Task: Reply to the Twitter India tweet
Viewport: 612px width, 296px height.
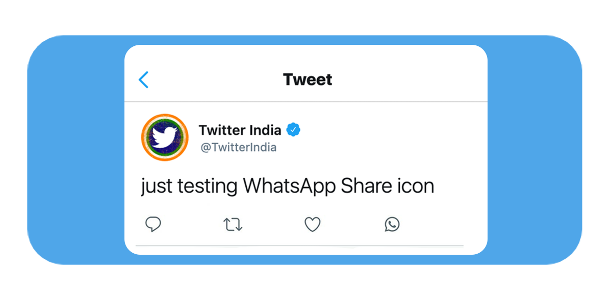Action: click(x=153, y=224)
